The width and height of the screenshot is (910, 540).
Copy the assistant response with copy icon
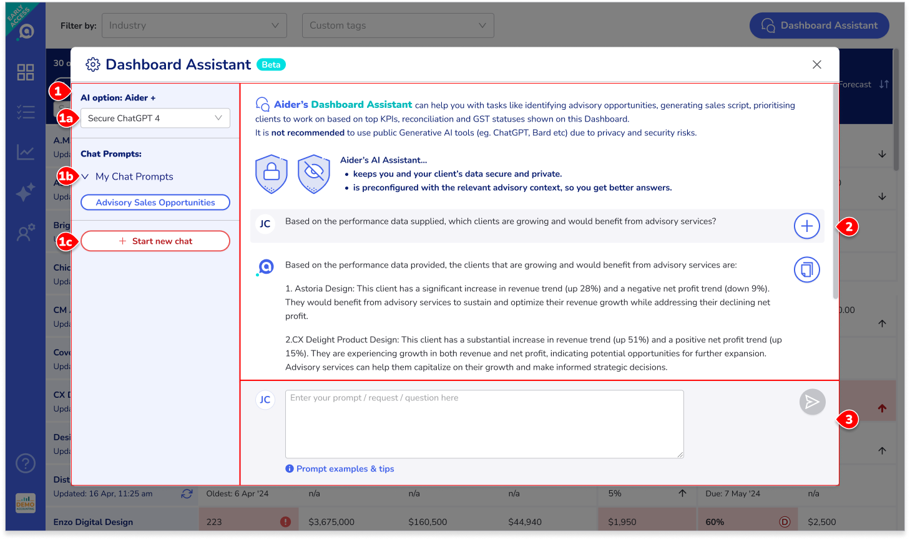[806, 269]
